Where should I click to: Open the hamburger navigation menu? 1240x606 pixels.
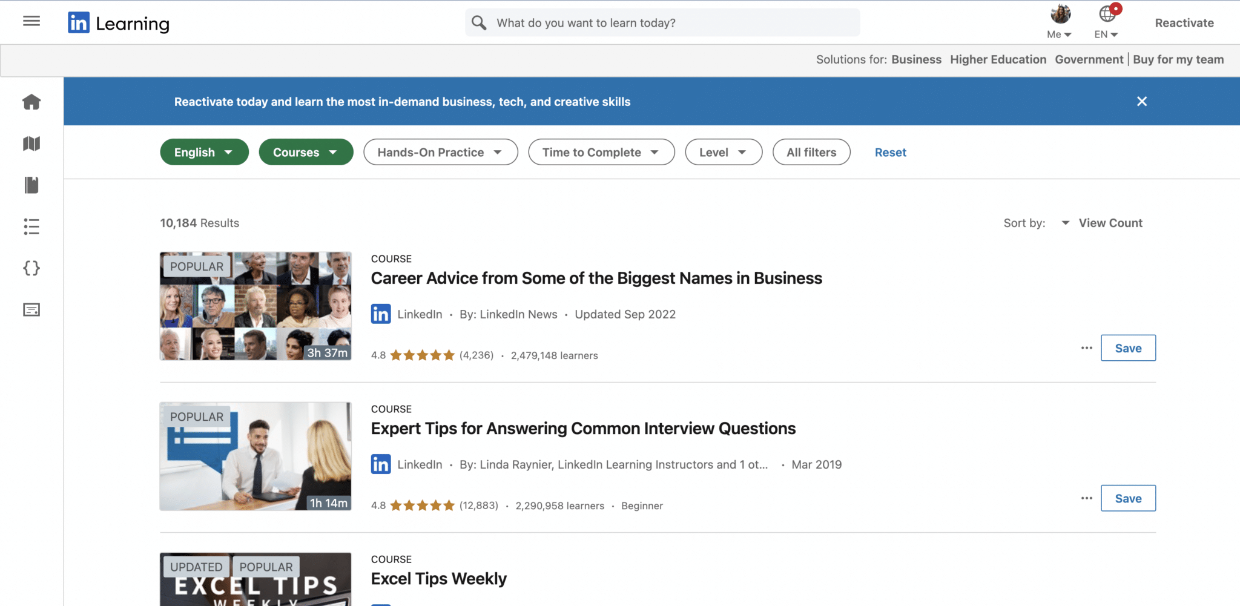pyautogui.click(x=31, y=21)
